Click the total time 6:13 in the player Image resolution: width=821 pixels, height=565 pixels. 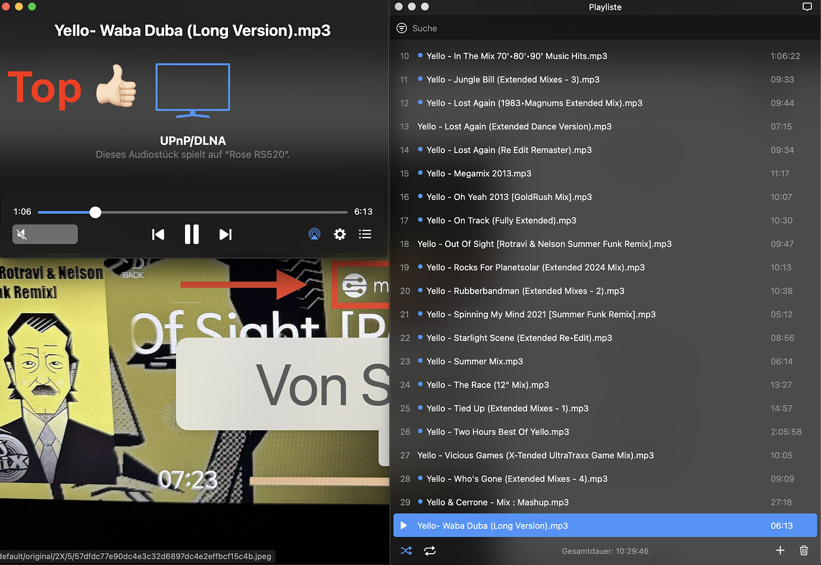point(364,212)
